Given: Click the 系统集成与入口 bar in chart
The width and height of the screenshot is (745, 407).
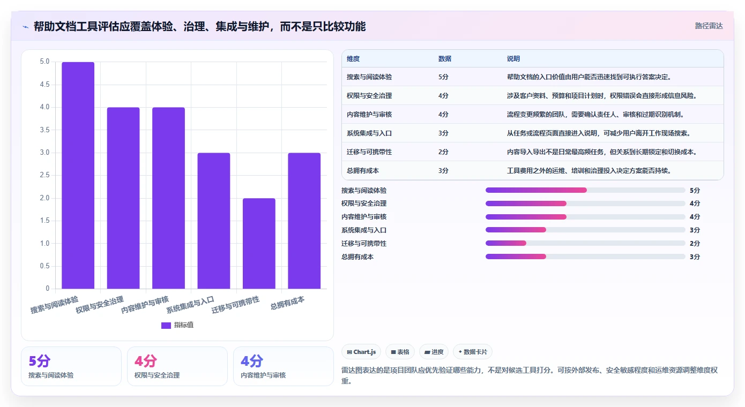Looking at the screenshot, I should [214, 221].
